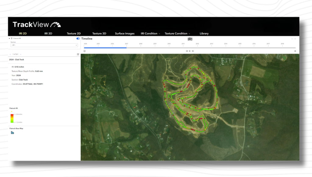The height and width of the screenshot is (177, 312).
Task: Click the Library menu item
Action: click(x=204, y=34)
